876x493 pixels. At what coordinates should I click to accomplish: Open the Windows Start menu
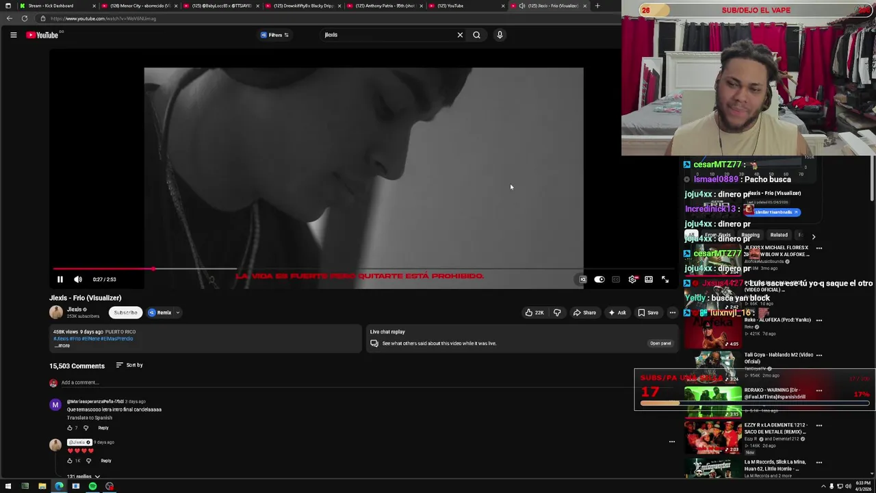click(x=8, y=486)
